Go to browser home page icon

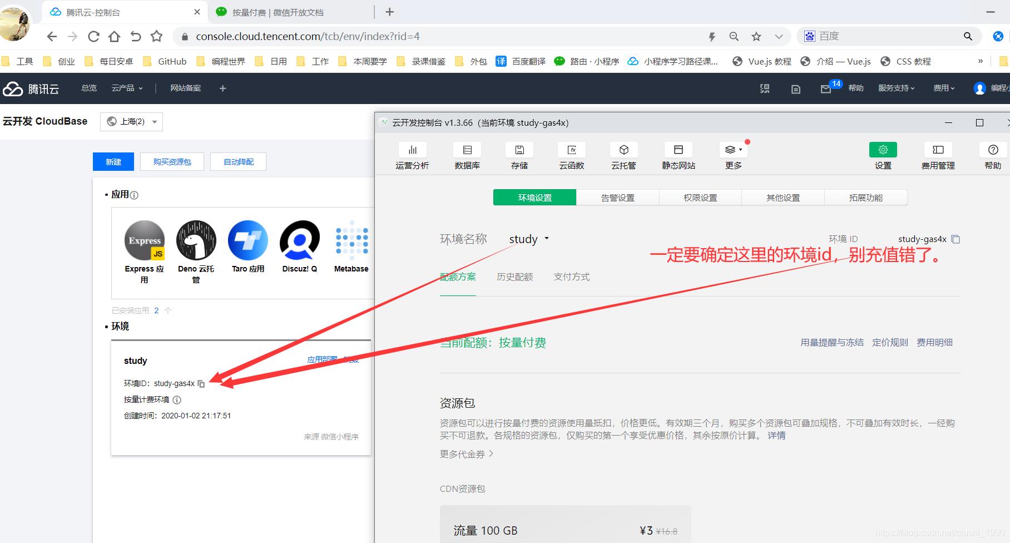tap(115, 37)
